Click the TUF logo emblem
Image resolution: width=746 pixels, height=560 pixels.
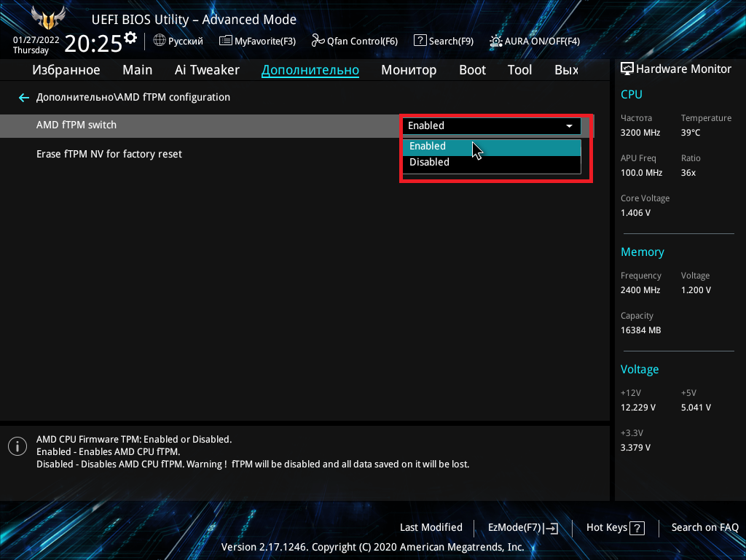click(48, 18)
